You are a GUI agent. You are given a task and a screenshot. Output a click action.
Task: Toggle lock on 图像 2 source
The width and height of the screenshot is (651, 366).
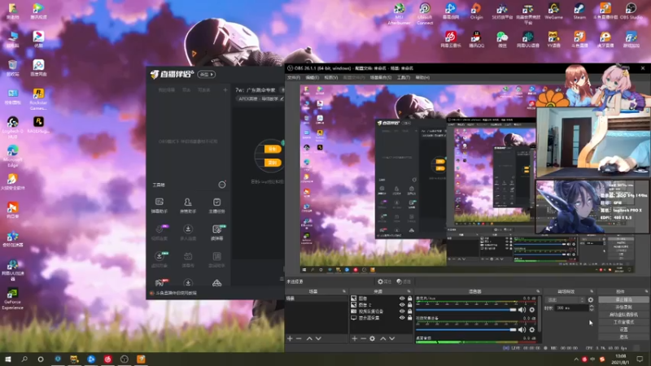(x=410, y=304)
